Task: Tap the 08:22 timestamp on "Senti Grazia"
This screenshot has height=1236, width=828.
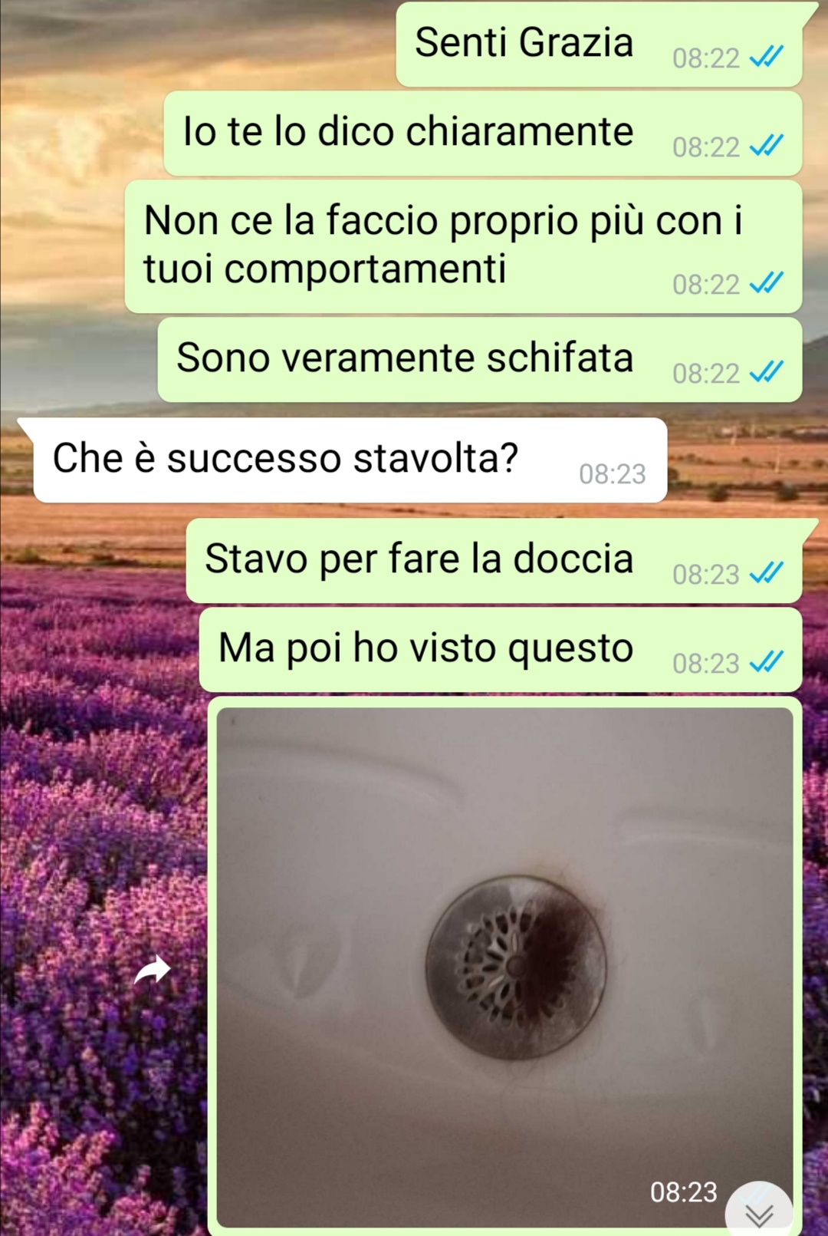Action: point(705,58)
